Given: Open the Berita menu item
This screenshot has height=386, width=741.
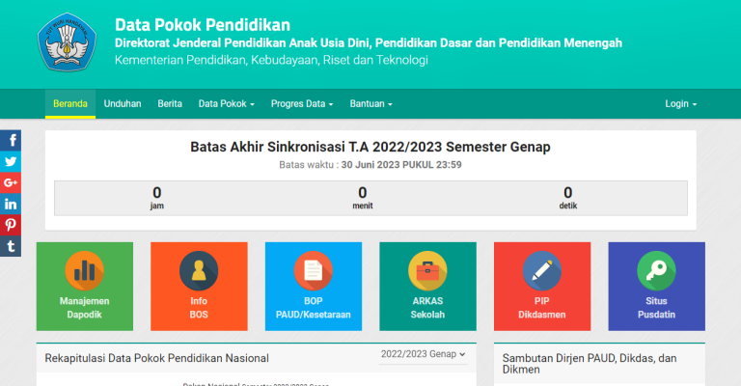Looking at the screenshot, I should click(170, 104).
